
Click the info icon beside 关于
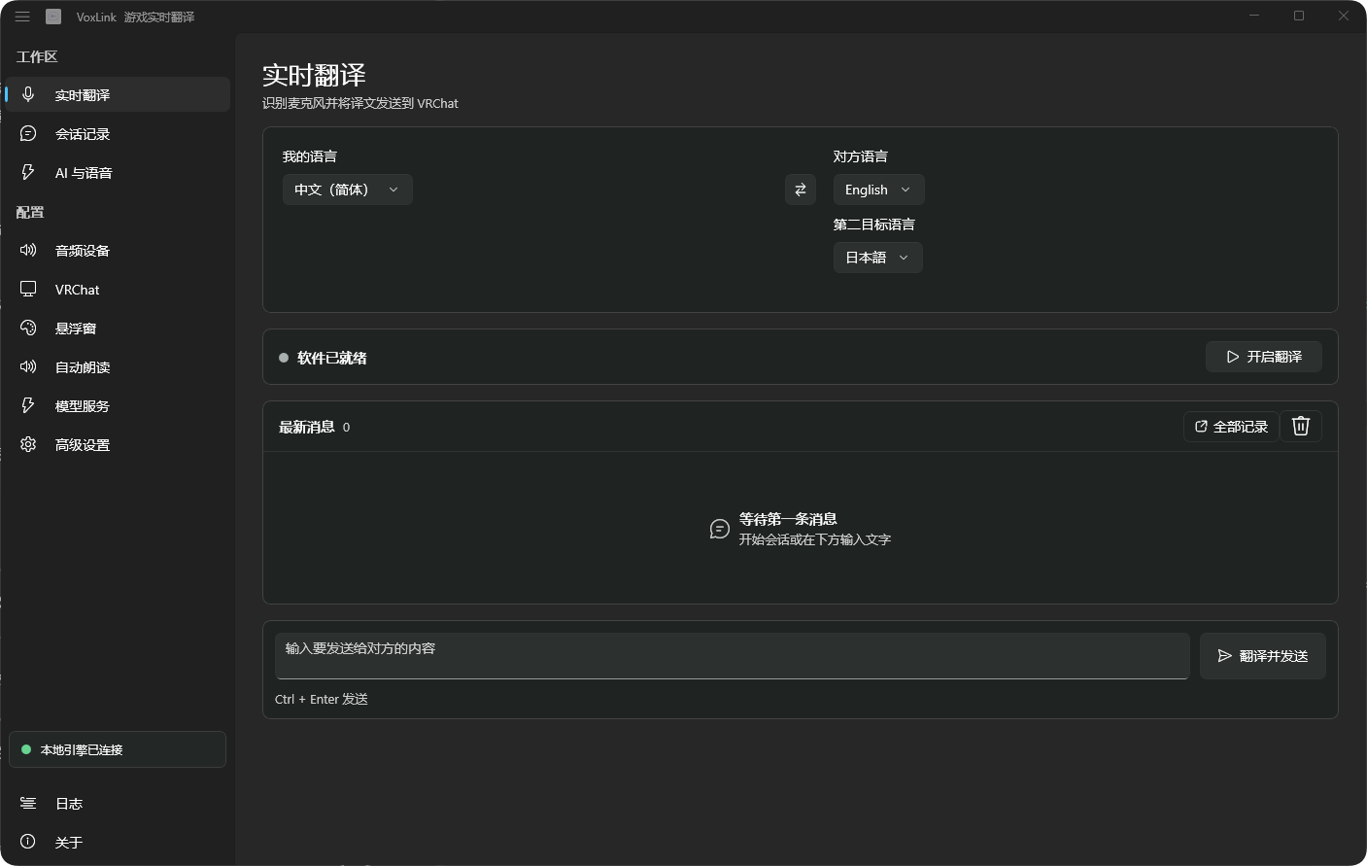point(28,842)
